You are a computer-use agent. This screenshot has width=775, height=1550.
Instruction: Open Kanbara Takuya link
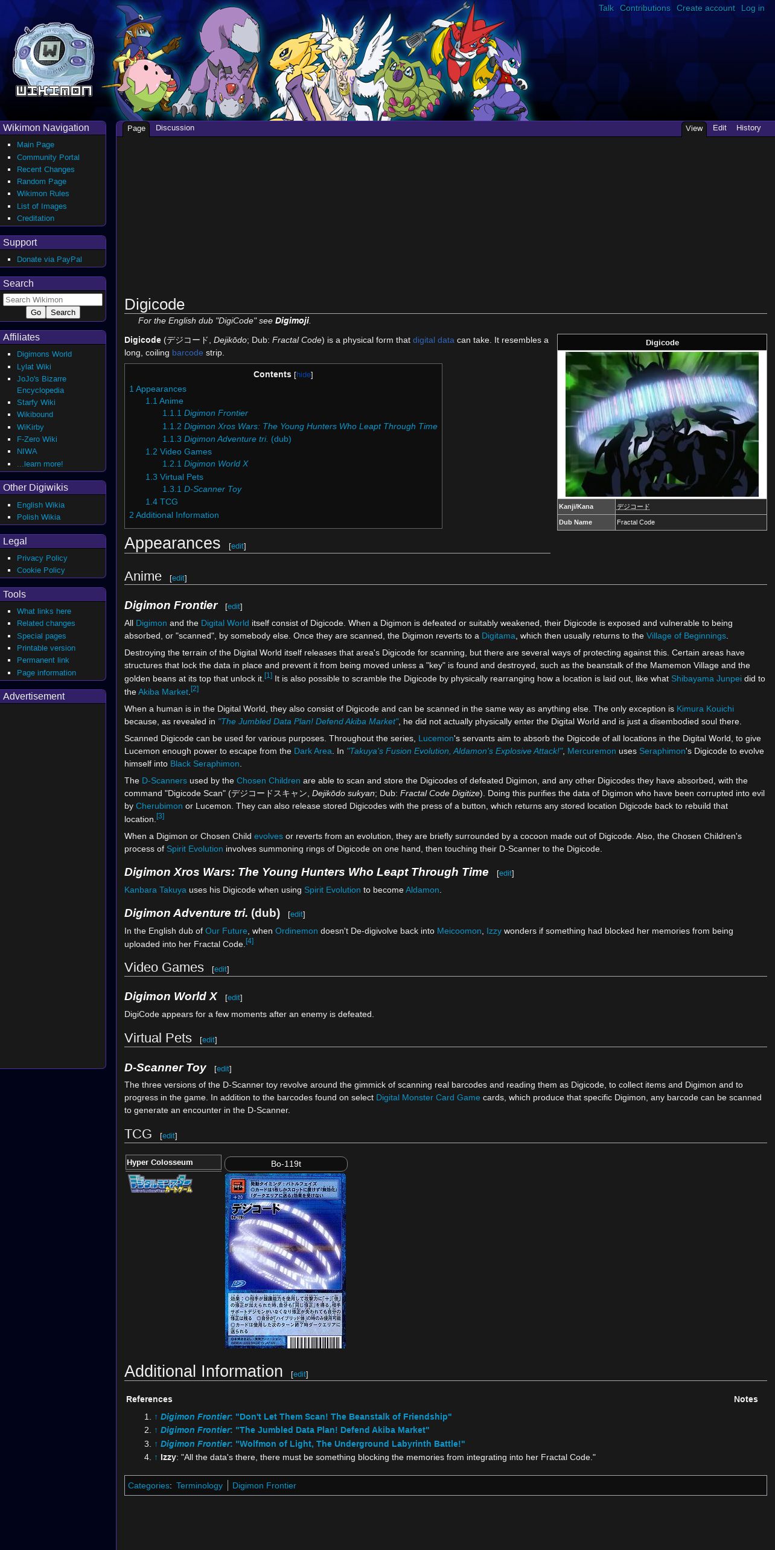155,890
